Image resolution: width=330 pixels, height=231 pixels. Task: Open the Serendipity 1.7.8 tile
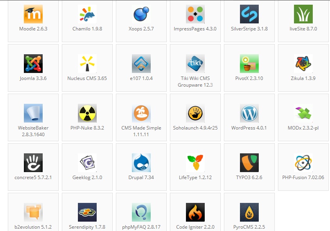pyautogui.click(x=87, y=213)
